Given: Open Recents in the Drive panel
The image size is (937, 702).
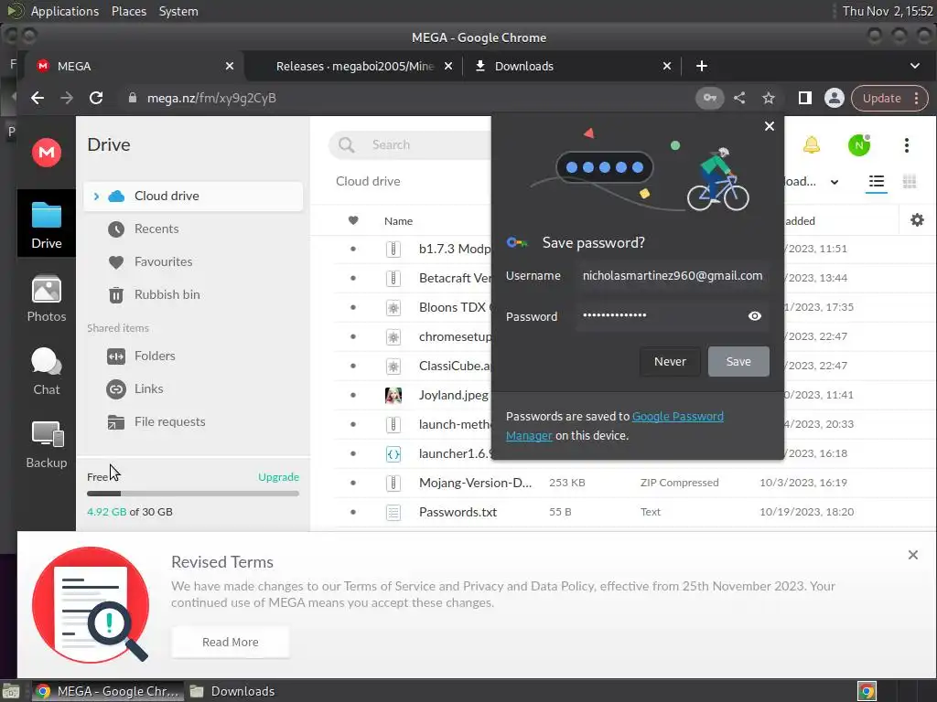Looking at the screenshot, I should (x=156, y=229).
